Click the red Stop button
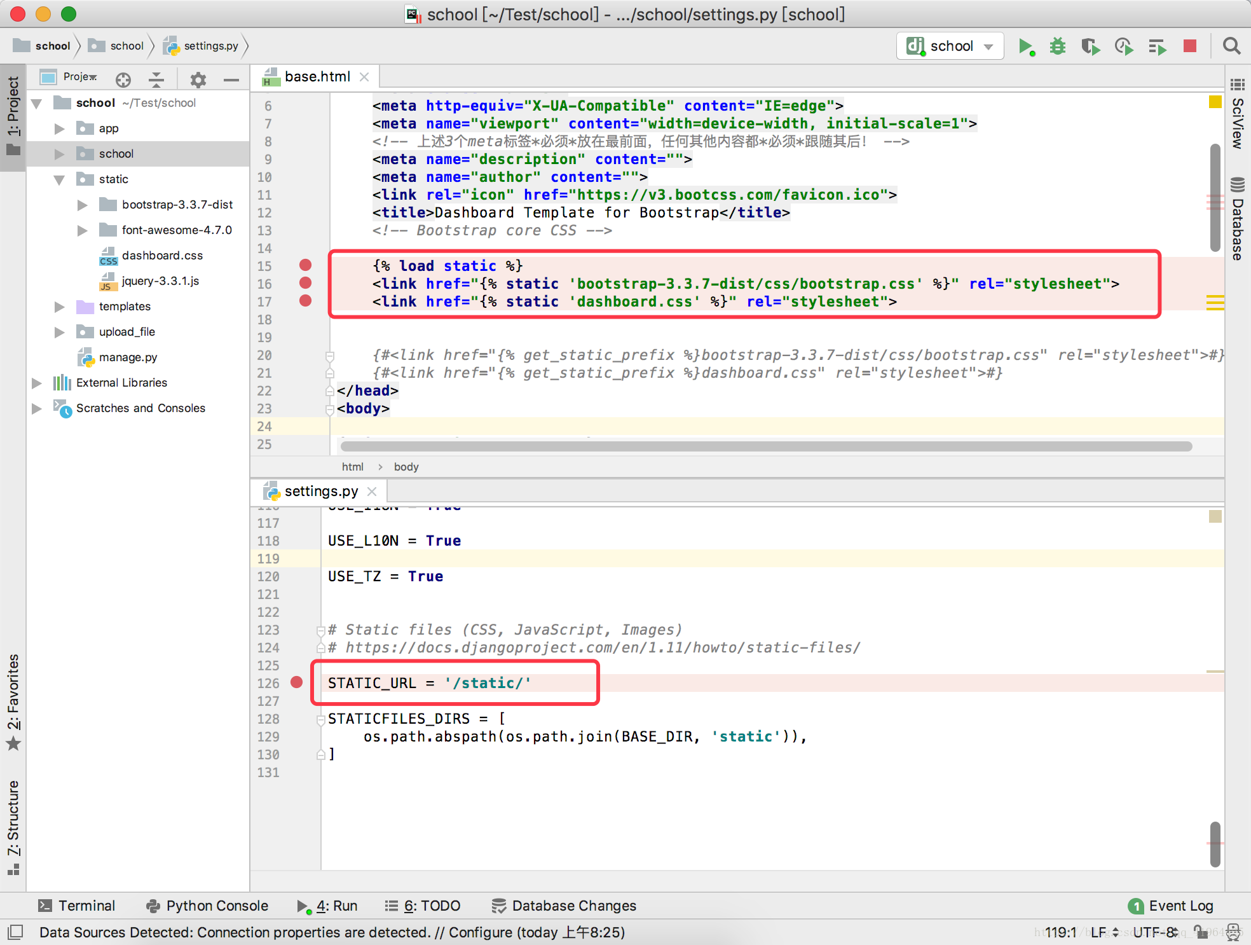Screen dimensions: 1251x945 (x=1190, y=46)
